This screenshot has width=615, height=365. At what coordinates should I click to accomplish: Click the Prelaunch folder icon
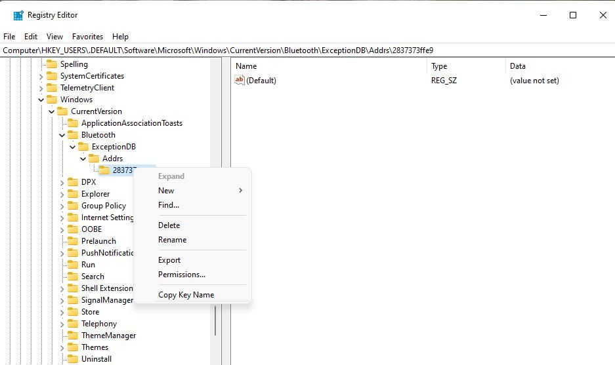click(x=73, y=241)
